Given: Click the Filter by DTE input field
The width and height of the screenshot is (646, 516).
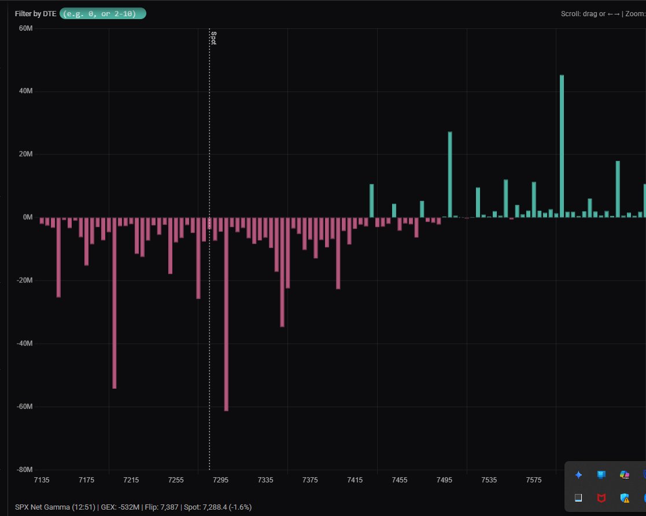Looking at the screenshot, I should [102, 14].
